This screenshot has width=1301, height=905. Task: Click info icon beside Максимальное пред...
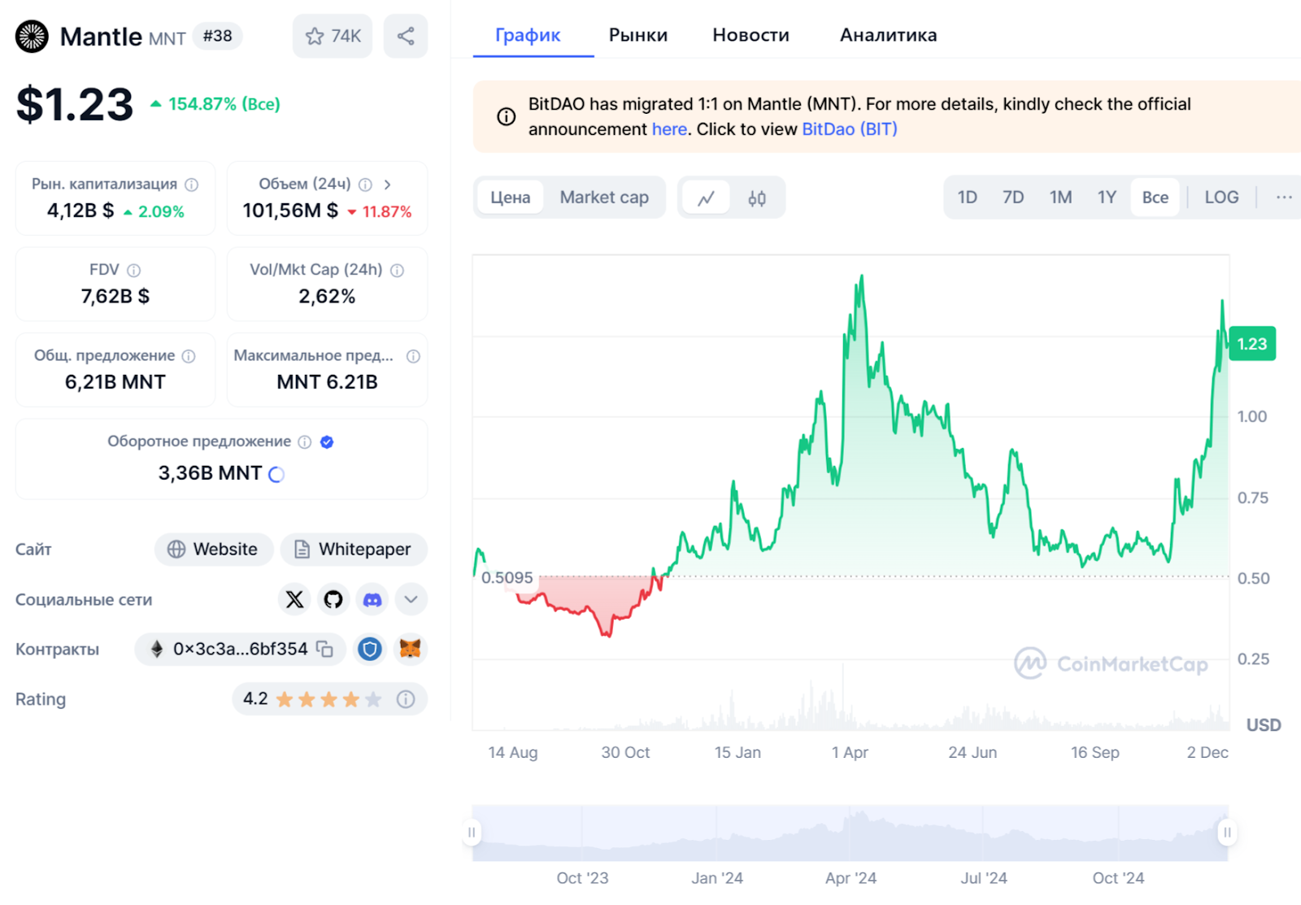point(413,356)
